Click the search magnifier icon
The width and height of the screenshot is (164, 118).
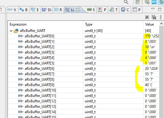pyautogui.click(x=126, y=2)
